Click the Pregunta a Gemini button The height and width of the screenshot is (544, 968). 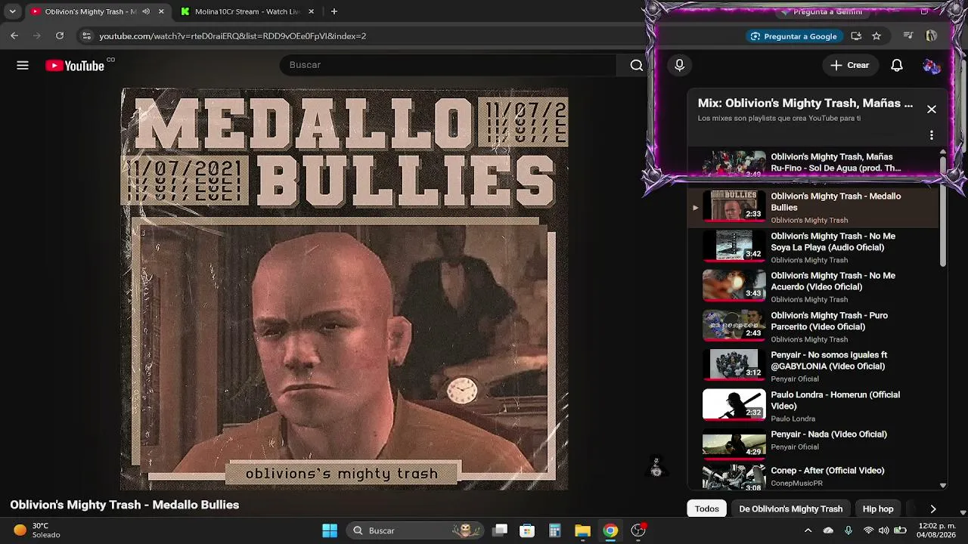(x=821, y=12)
